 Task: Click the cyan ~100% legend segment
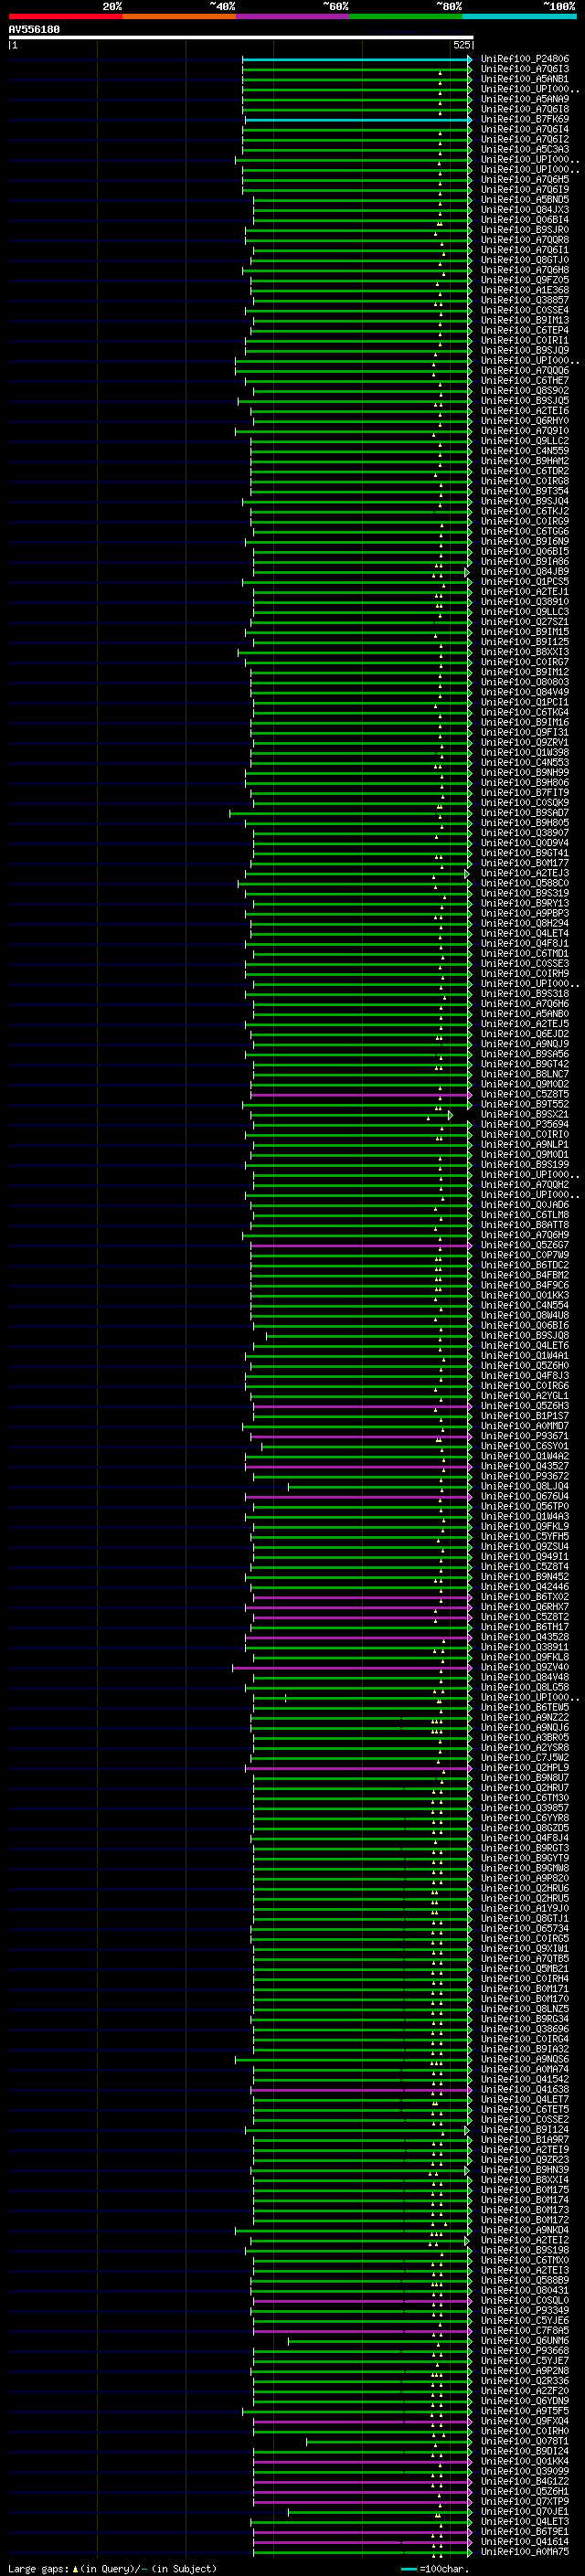[x=519, y=16]
